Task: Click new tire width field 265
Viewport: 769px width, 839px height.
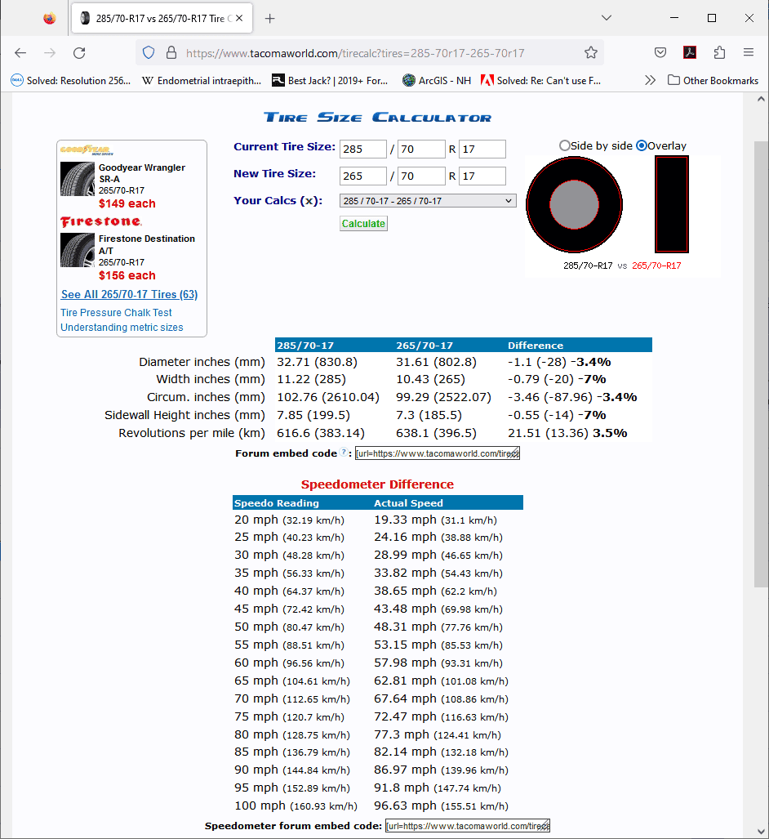Action: point(363,176)
